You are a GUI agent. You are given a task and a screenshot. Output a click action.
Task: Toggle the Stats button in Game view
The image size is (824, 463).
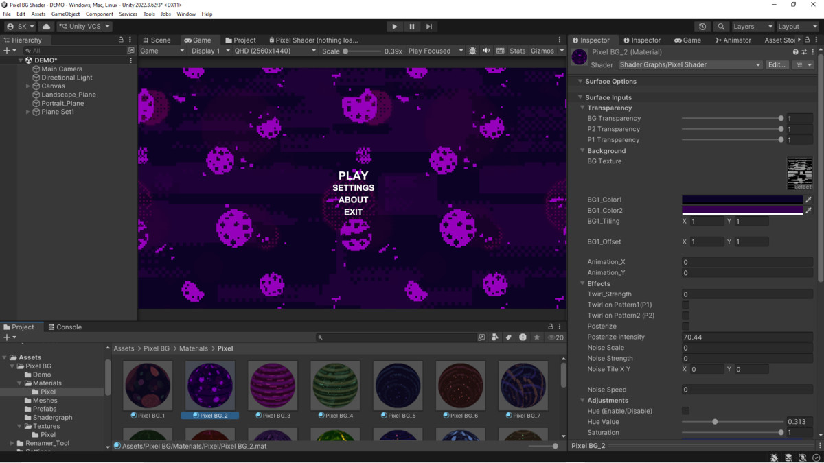[x=518, y=51]
